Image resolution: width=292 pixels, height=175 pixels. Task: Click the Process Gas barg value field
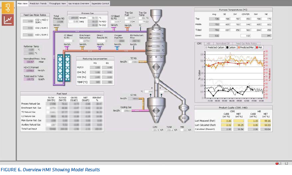coord(73,21)
